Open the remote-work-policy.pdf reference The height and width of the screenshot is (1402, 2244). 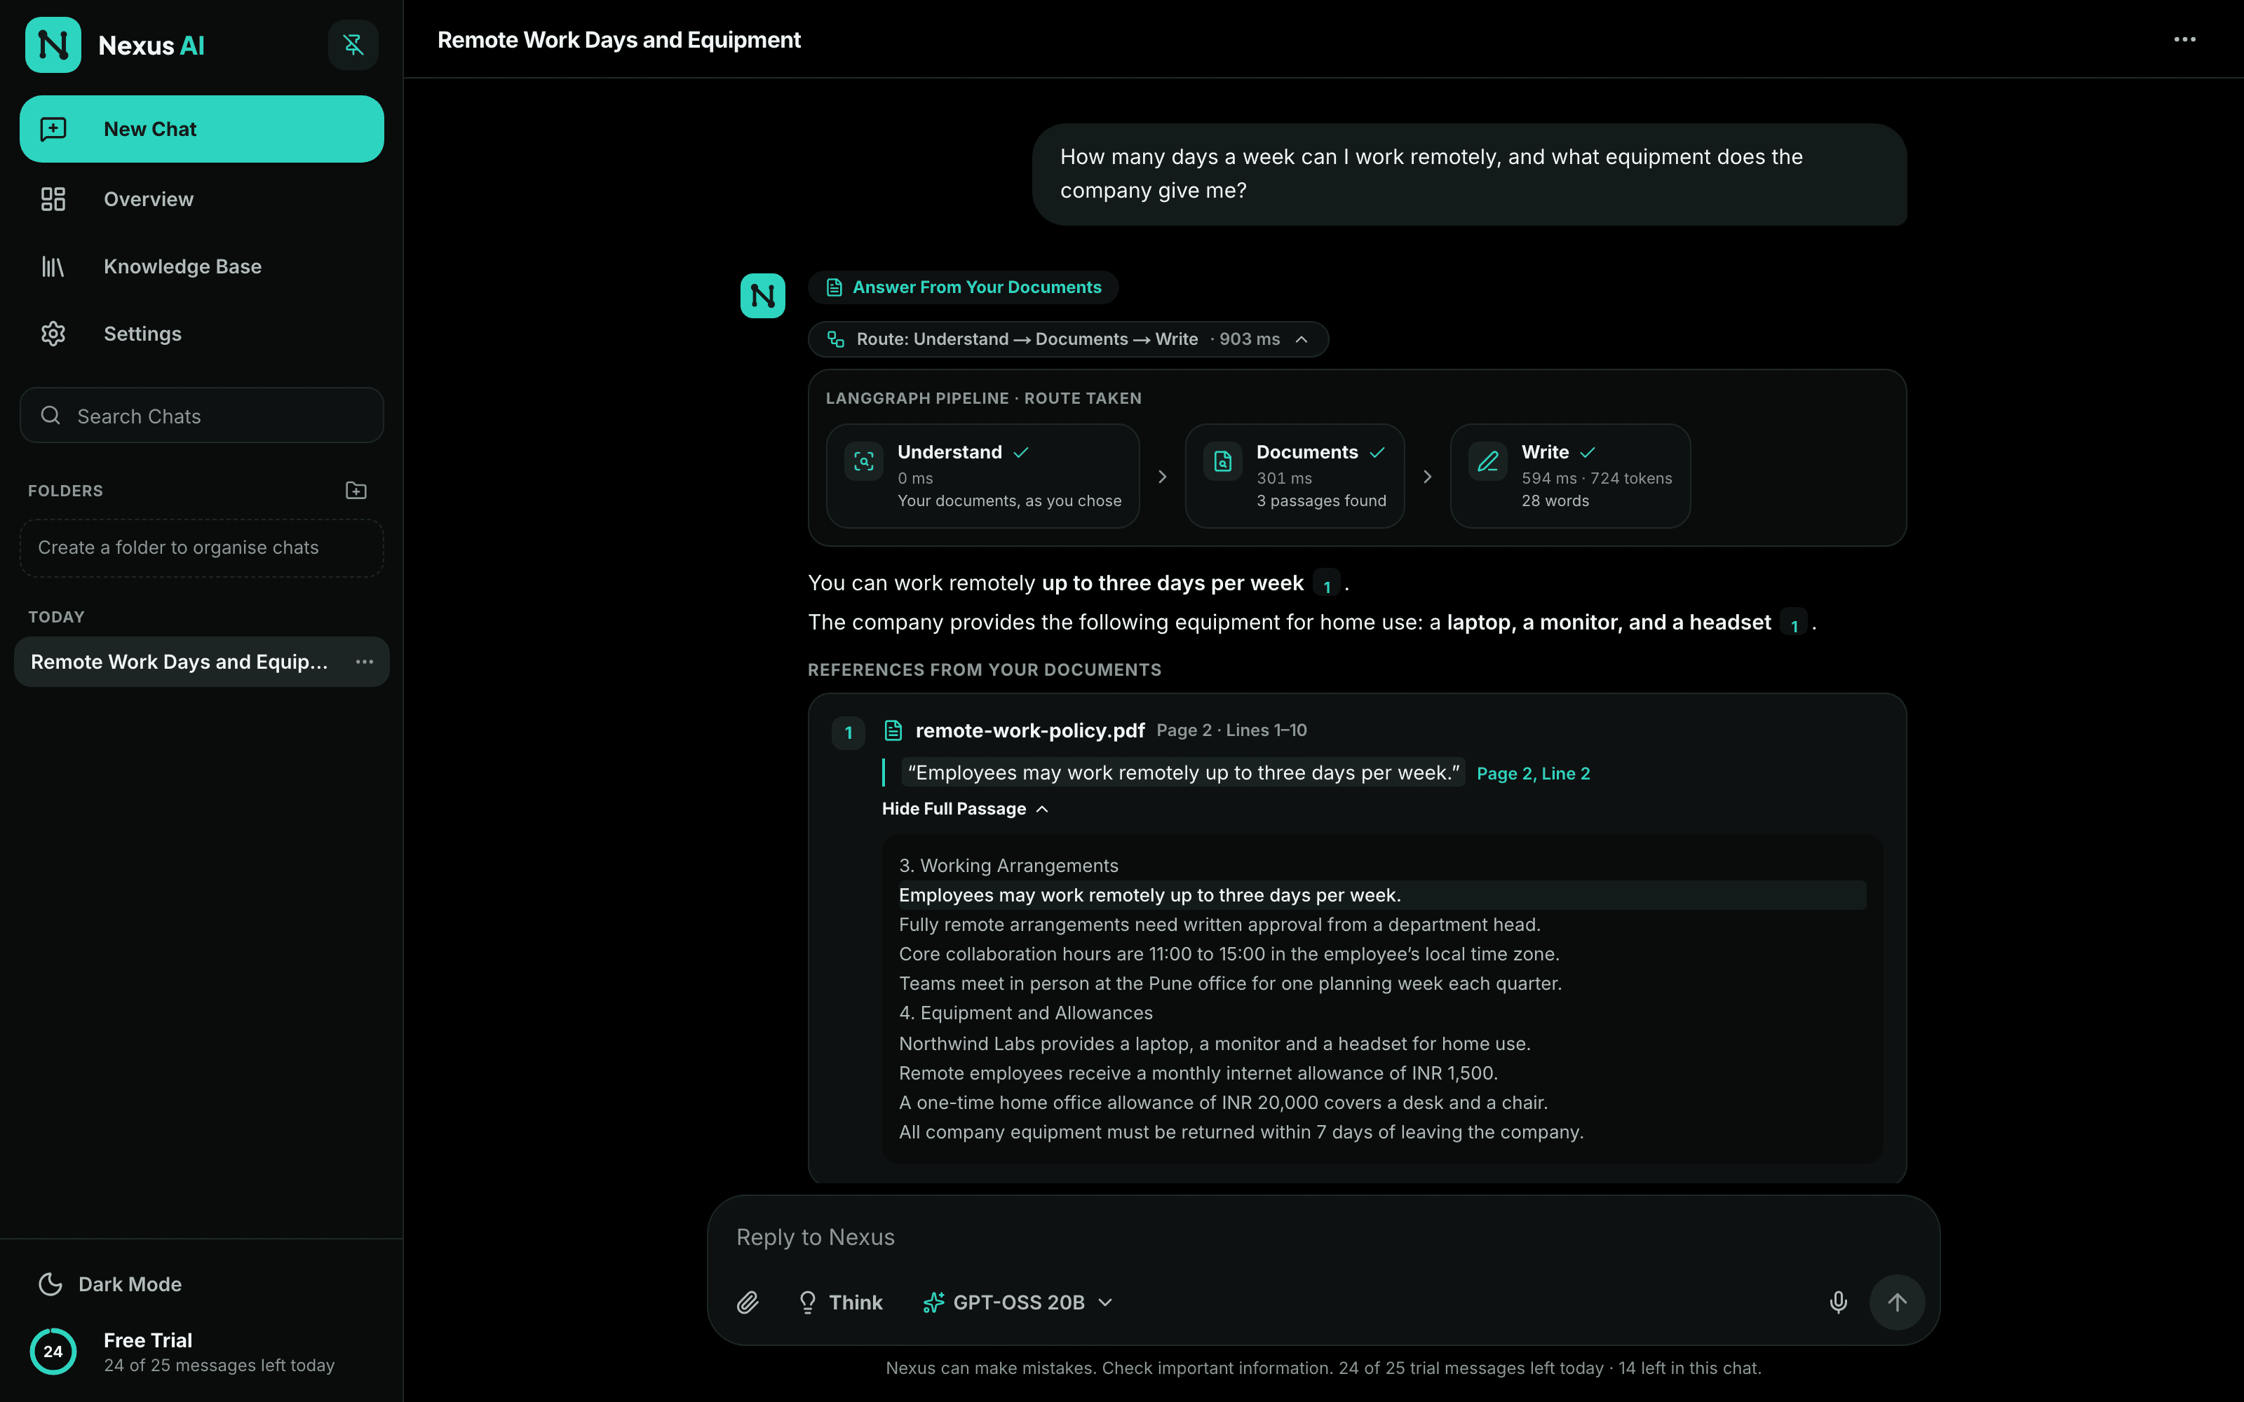point(1029,730)
